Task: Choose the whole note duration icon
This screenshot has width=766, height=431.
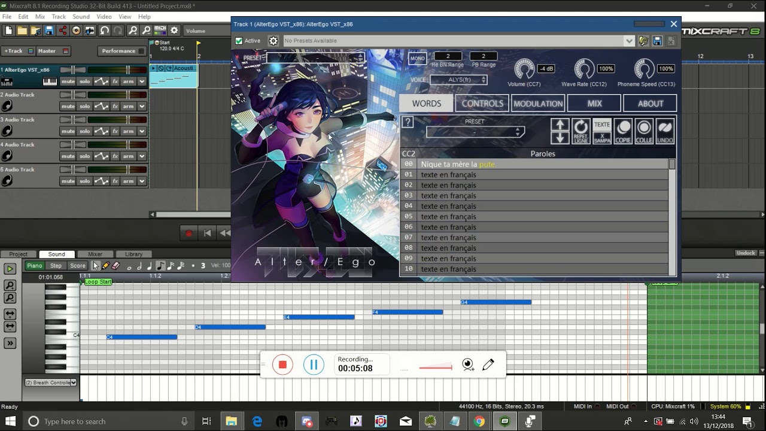Action: pyautogui.click(x=129, y=266)
